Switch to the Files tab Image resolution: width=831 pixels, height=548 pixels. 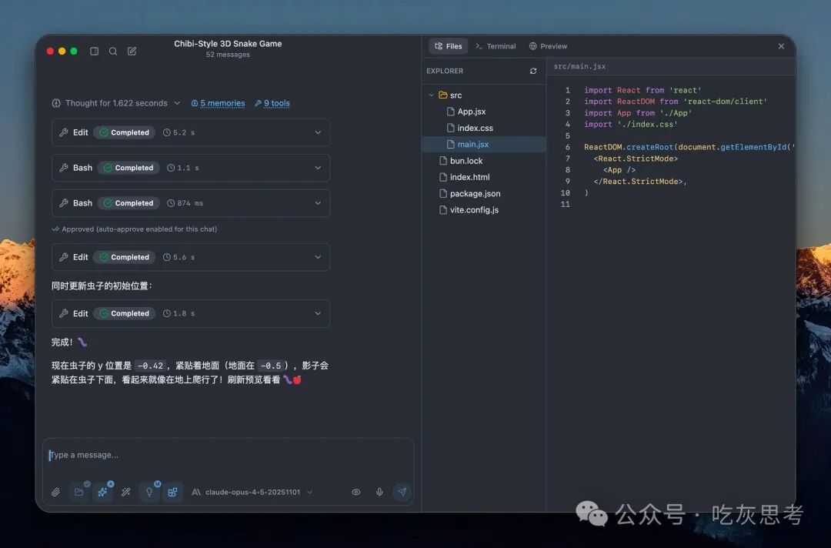pos(449,46)
